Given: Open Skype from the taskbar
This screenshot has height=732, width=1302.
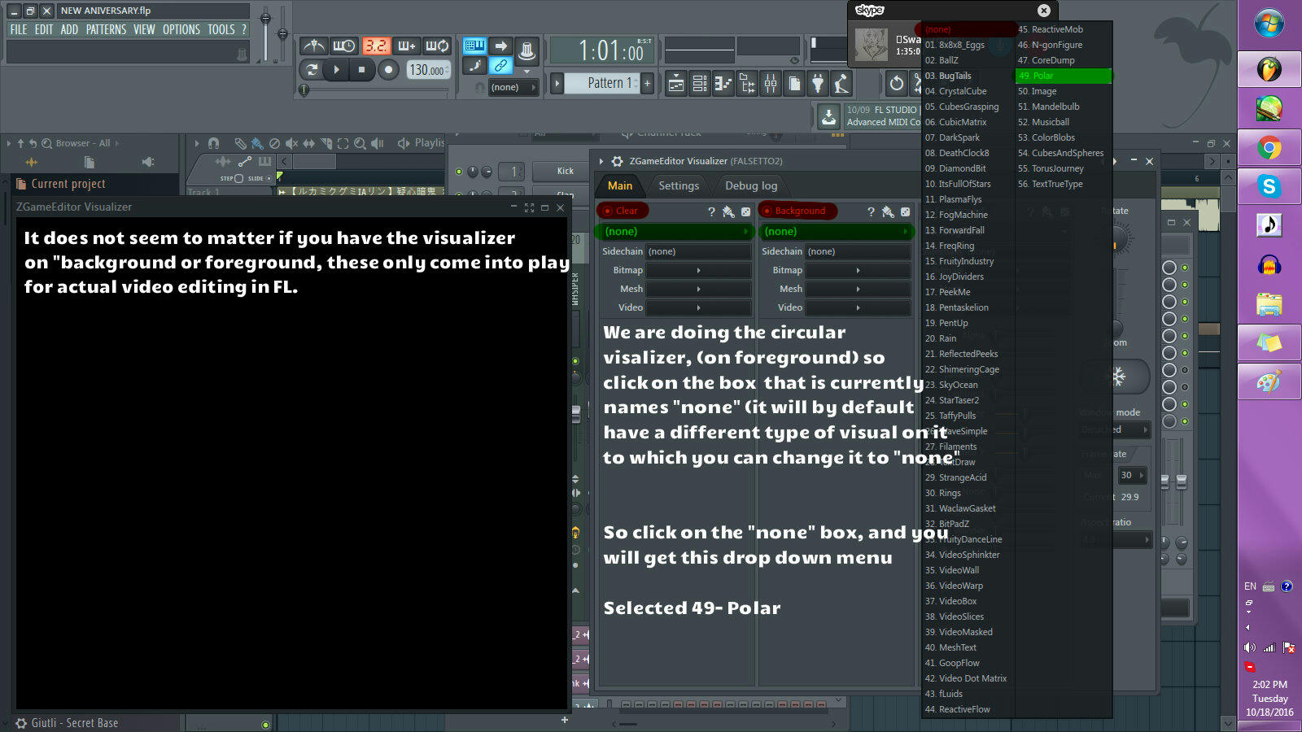Looking at the screenshot, I should pyautogui.click(x=1270, y=186).
